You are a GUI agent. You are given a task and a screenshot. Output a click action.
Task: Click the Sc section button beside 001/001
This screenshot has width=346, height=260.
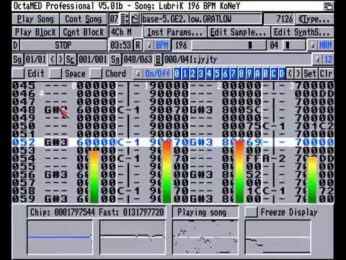point(70,59)
